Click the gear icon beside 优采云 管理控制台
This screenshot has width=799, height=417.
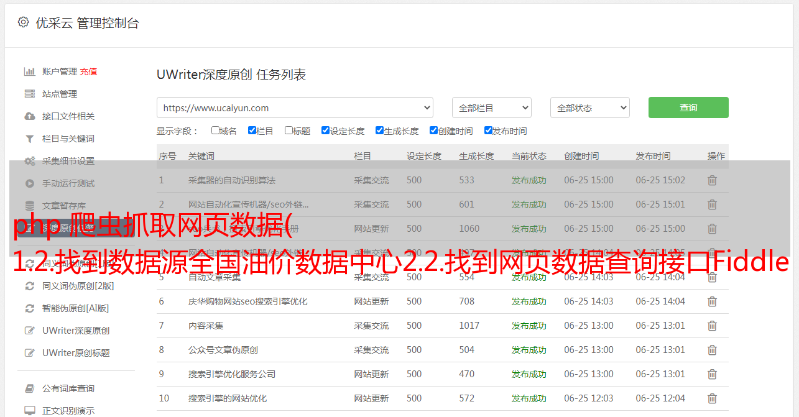pyautogui.click(x=23, y=22)
